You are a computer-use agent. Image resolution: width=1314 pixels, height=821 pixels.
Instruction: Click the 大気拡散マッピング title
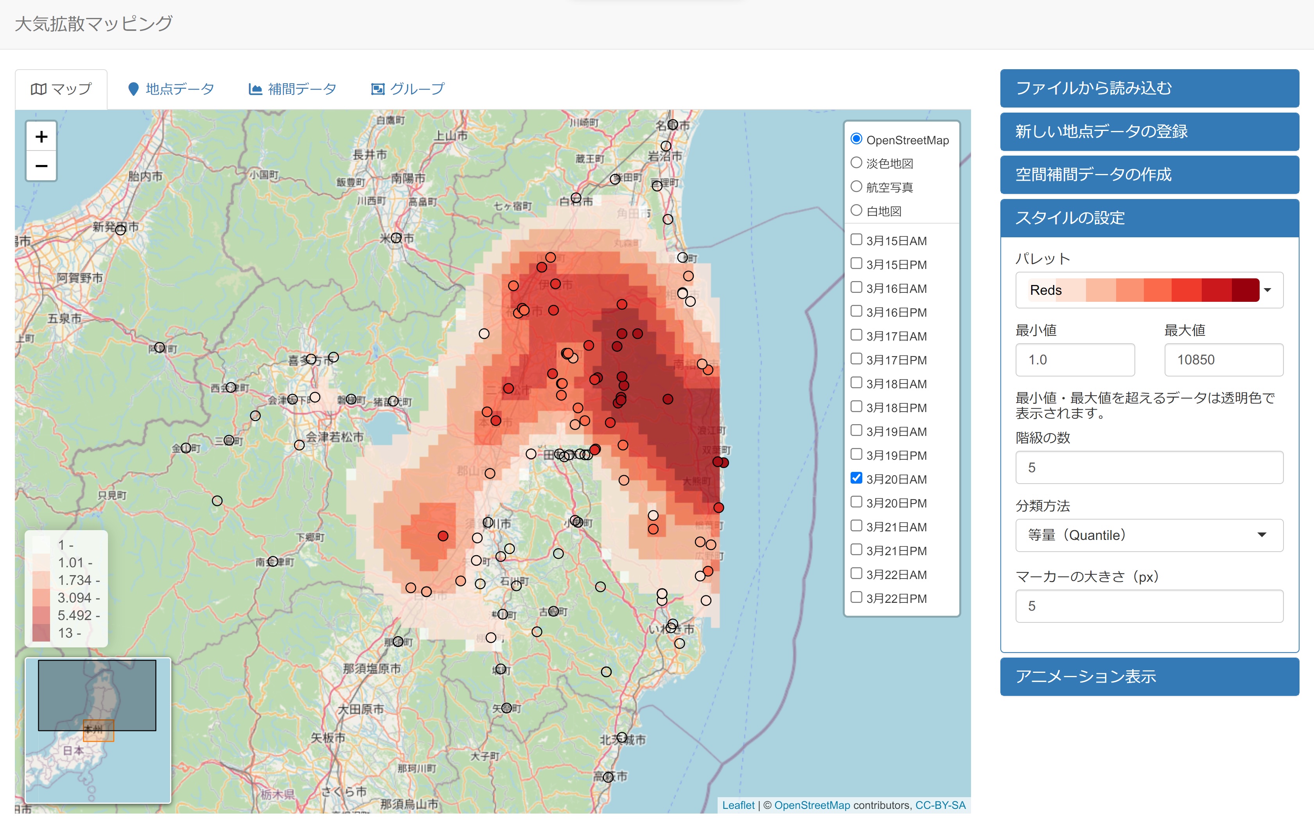click(93, 24)
